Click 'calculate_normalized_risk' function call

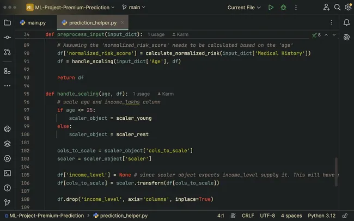coord(182,53)
